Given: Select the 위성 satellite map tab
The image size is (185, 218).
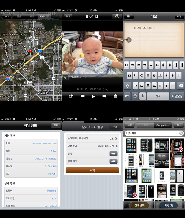Looking at the screenshot, I should [32, 16].
